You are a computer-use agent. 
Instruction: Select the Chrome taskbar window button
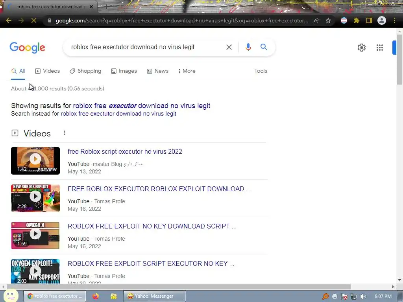tap(55, 296)
